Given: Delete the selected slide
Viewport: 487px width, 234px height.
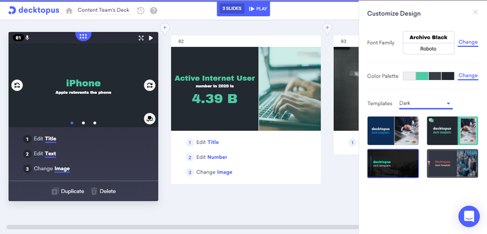Looking at the screenshot, I should pyautogui.click(x=103, y=191).
